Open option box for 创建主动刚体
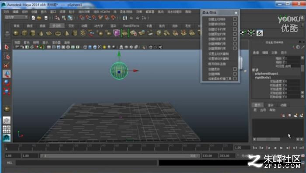 (235, 19)
